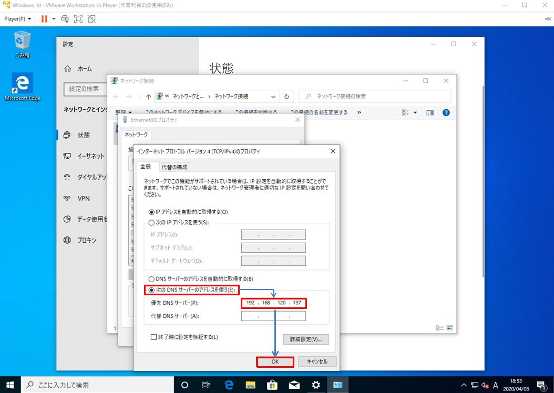Image resolution: width=554 pixels, height=393 pixels.
Task: Click ダイヤルアップ icon in Settings sidebar
Action: click(x=67, y=177)
